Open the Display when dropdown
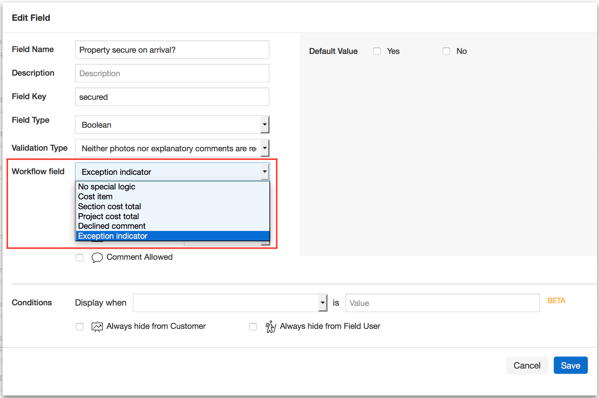The width and height of the screenshot is (599, 398). click(230, 303)
